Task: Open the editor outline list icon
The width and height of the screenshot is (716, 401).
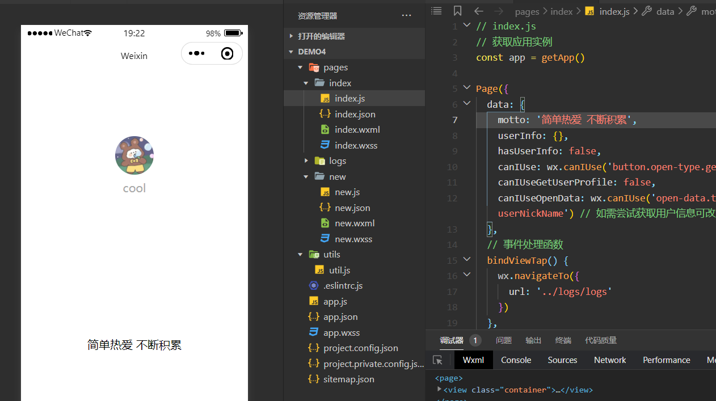Action: (436, 11)
